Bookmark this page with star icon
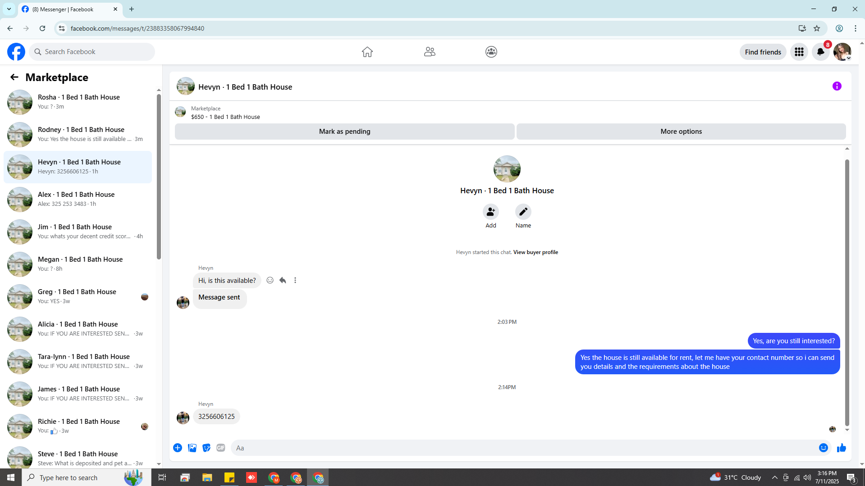Screen dimensions: 865x486 pos(817,28)
